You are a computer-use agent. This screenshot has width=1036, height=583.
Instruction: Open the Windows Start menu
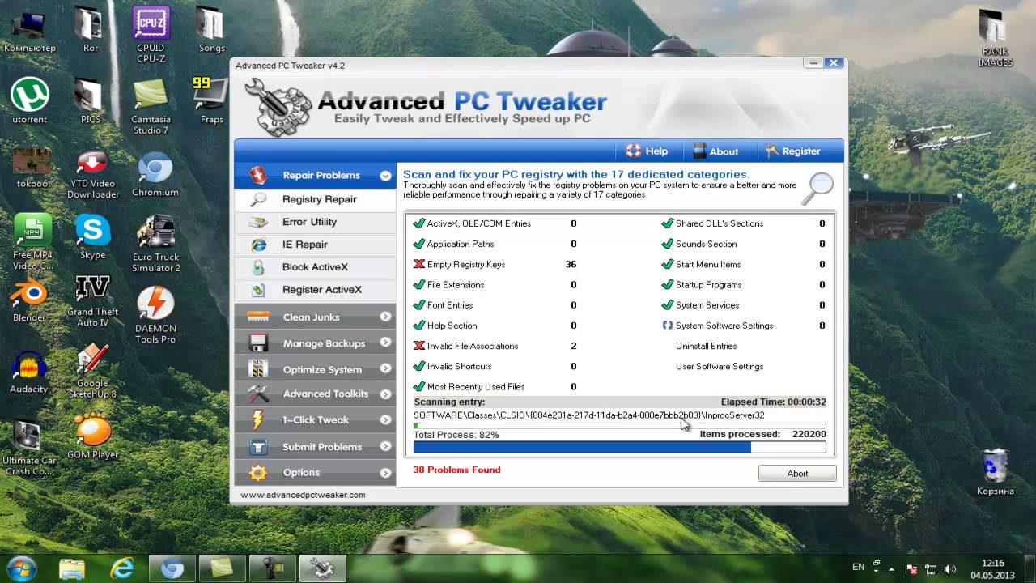tap(22, 568)
